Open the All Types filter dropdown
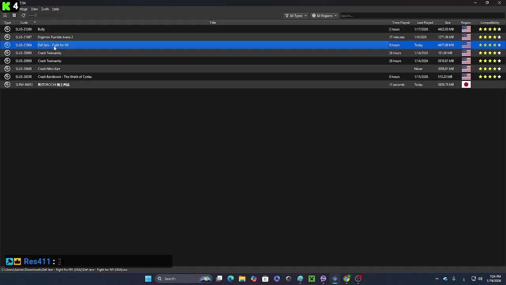This screenshot has height=285, width=506. click(x=296, y=16)
